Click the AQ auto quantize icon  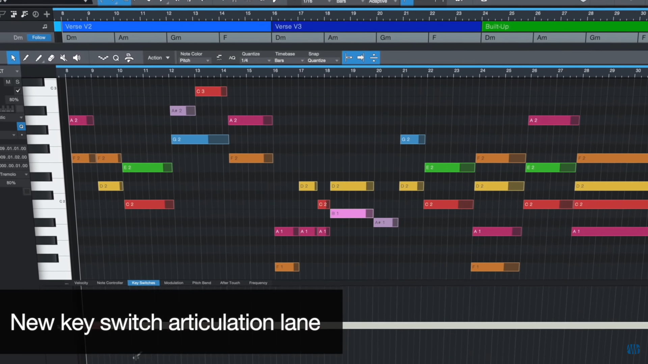point(232,58)
